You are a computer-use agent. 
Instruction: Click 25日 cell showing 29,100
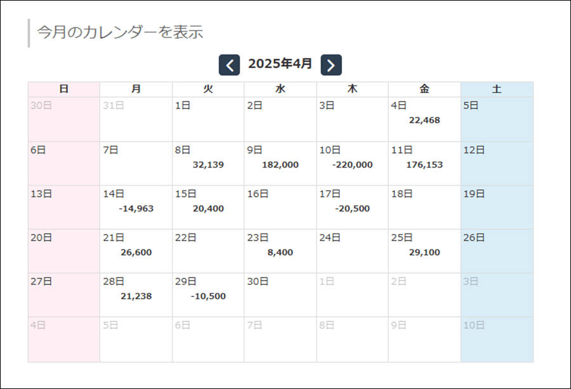[x=424, y=251]
